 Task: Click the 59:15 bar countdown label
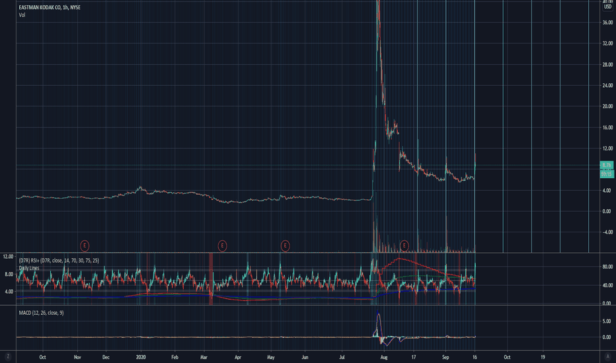click(607, 174)
